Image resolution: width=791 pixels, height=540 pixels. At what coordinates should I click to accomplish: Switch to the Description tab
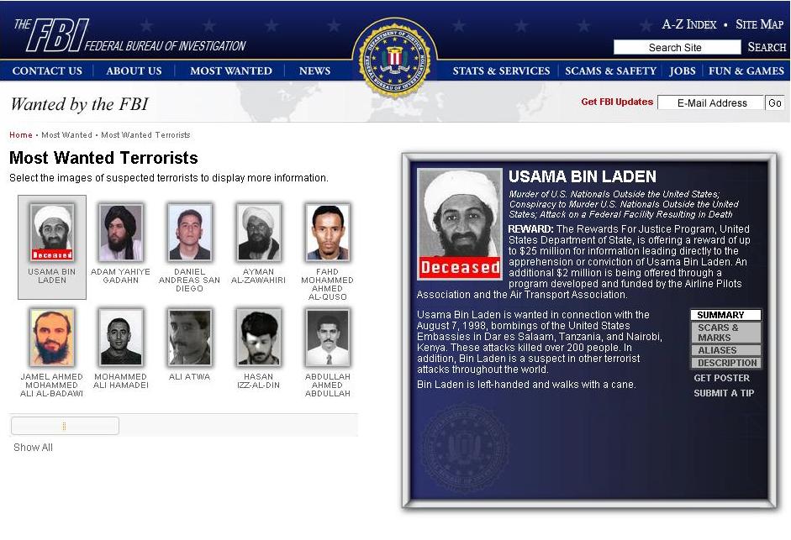(x=726, y=363)
